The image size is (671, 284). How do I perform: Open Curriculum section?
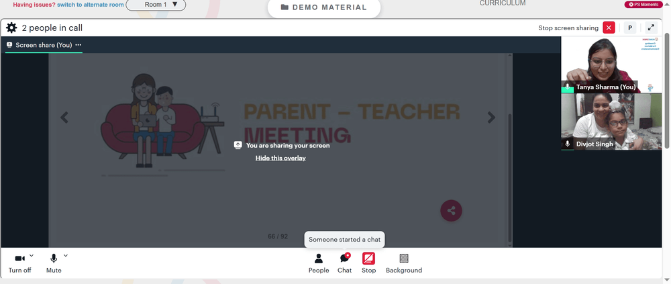[x=503, y=3]
